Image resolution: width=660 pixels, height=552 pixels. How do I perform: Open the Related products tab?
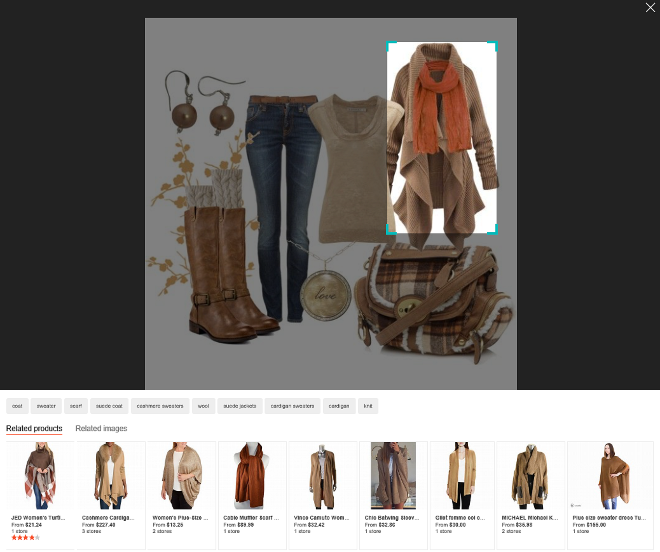pyautogui.click(x=34, y=429)
